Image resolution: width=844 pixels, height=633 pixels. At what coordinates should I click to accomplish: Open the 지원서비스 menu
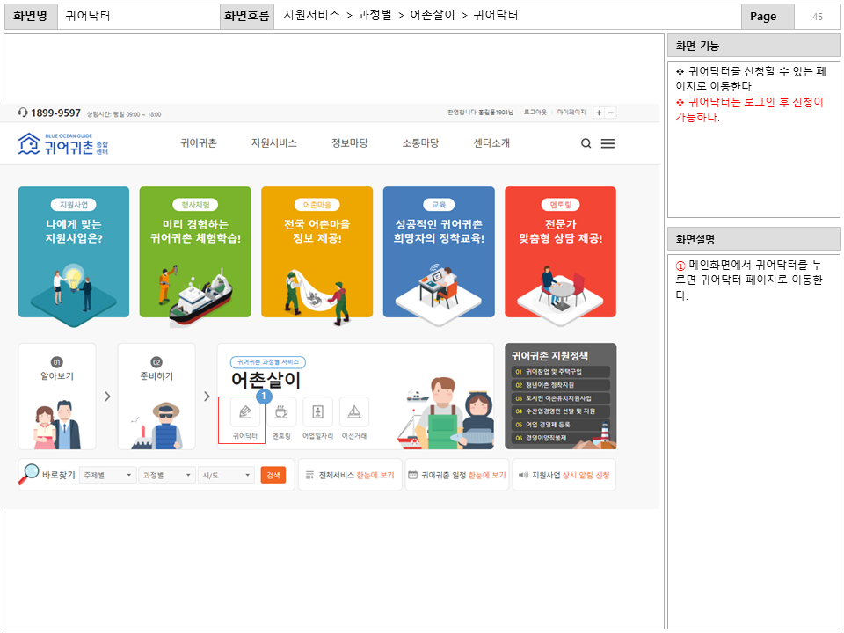(273, 143)
